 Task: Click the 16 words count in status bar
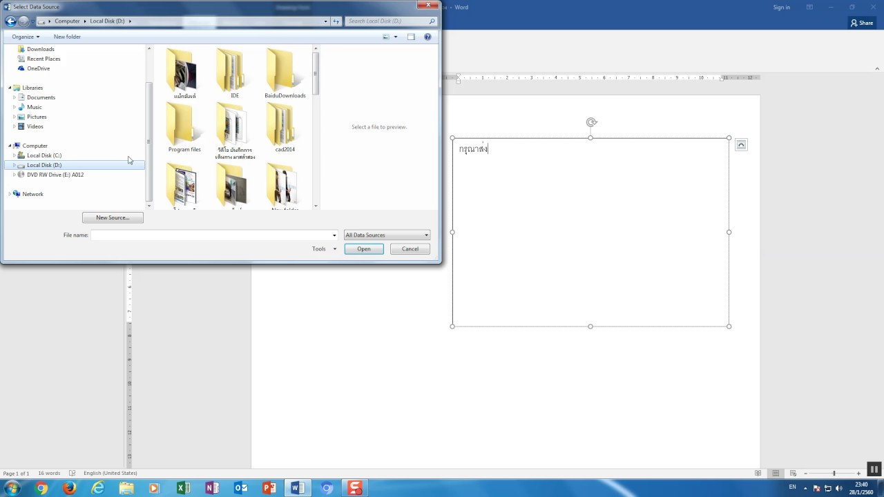tap(48, 473)
